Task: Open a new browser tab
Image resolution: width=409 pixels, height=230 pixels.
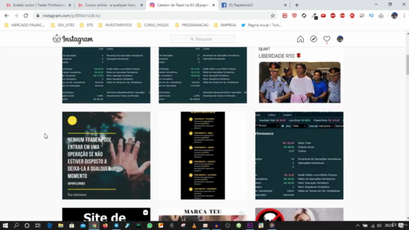Action: [x=297, y=5]
